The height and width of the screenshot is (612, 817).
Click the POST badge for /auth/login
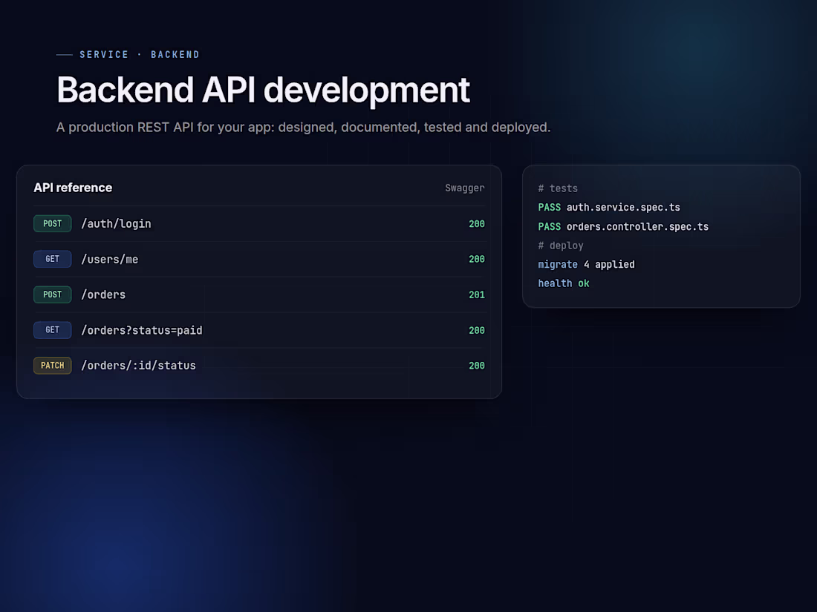(x=53, y=224)
